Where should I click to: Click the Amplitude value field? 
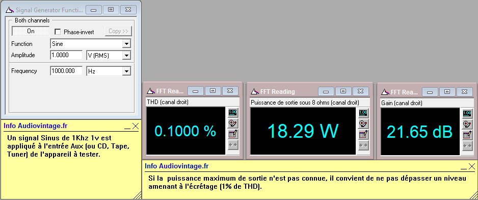pos(66,55)
